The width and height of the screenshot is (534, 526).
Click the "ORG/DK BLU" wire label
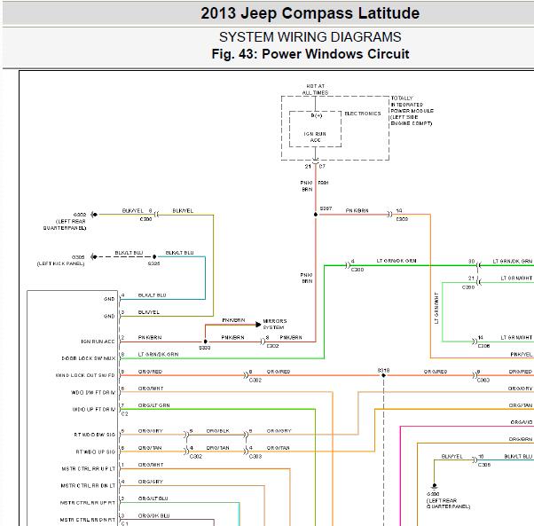click(x=153, y=515)
